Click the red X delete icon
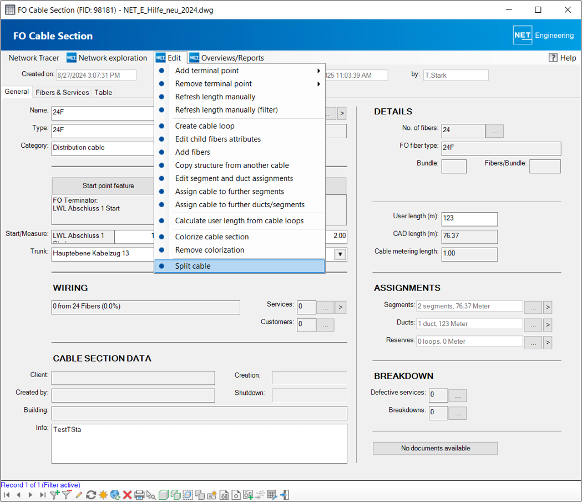Image resolution: width=582 pixels, height=502 pixels. coord(127,495)
